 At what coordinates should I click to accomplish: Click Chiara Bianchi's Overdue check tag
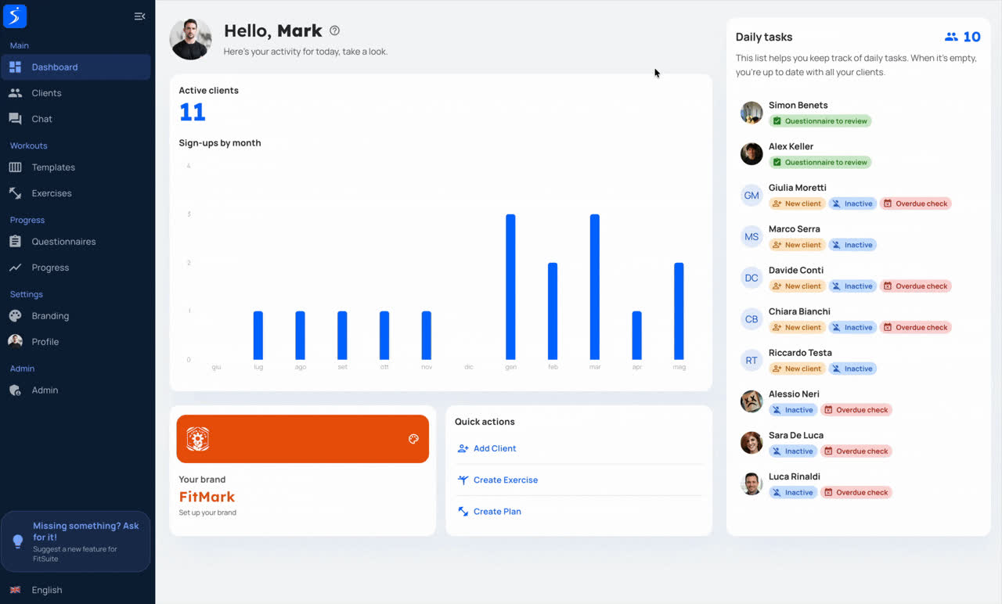[x=915, y=328]
